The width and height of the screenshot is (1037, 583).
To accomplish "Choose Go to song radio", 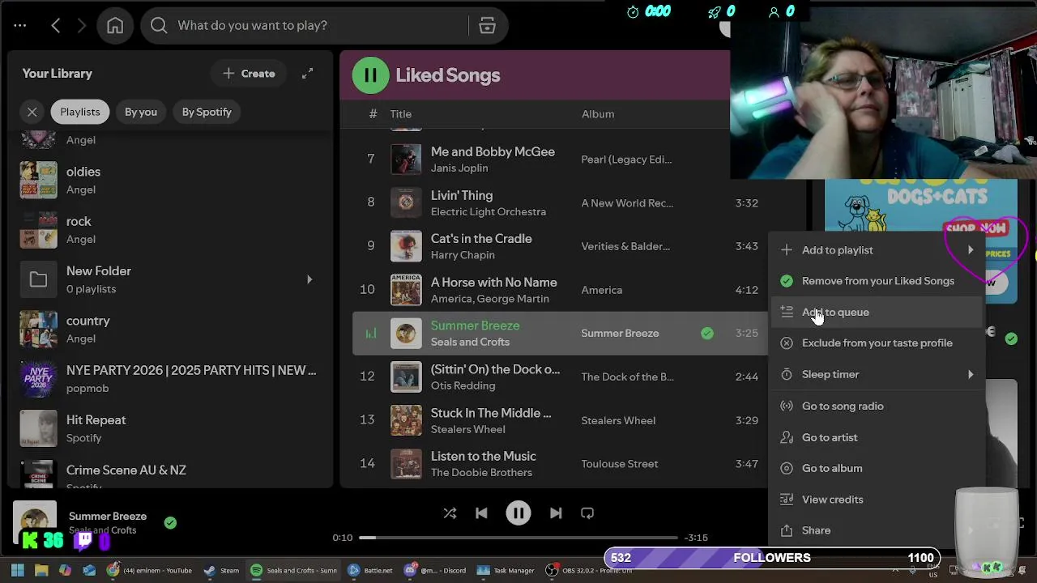I will 877,406.
